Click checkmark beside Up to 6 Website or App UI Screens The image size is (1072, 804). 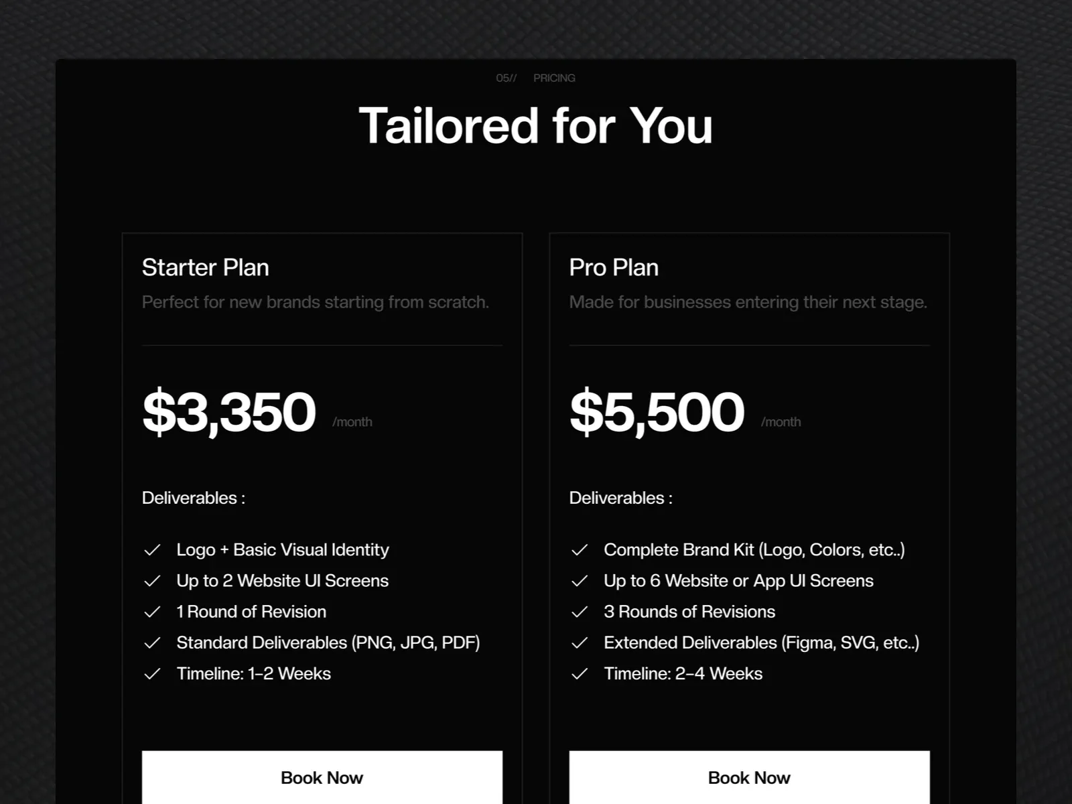click(580, 581)
